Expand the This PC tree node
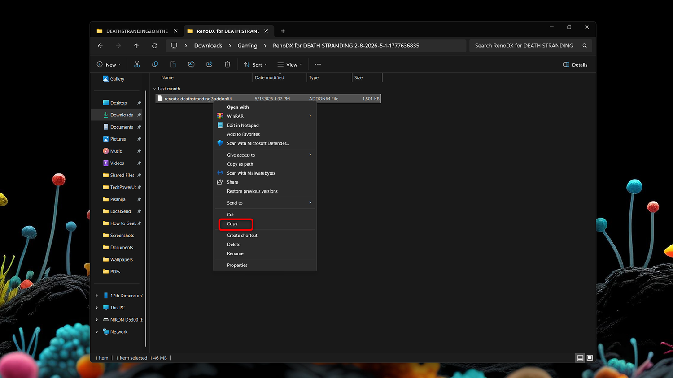This screenshot has height=378, width=673. point(96,308)
